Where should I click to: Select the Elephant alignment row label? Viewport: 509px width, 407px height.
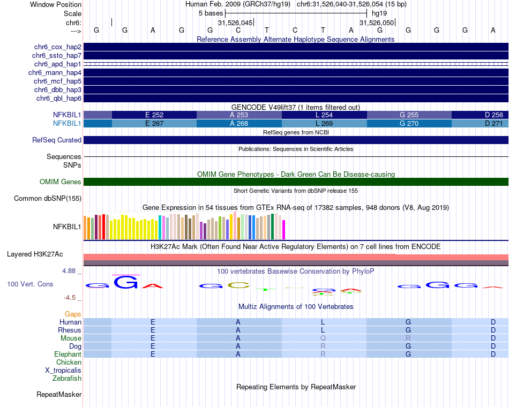coord(68,354)
